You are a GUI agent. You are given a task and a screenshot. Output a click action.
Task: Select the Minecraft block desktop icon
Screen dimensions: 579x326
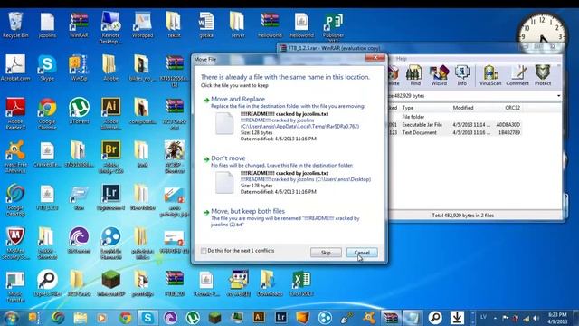tap(110, 283)
